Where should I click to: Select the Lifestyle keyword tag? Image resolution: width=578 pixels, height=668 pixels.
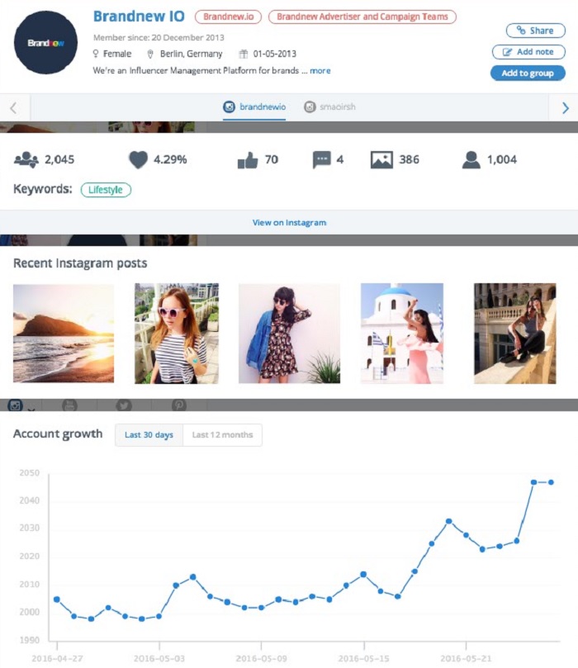pos(106,190)
